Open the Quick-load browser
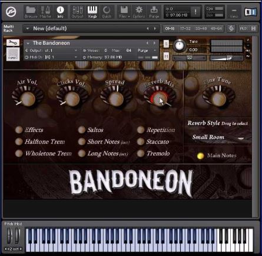The width and height of the screenshot is (262, 256). pos(107,12)
